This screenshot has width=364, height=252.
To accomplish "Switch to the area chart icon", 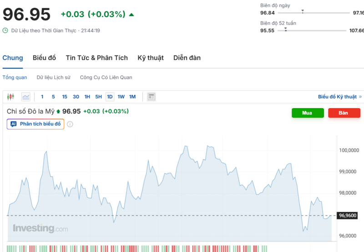I will tap(26, 97).
